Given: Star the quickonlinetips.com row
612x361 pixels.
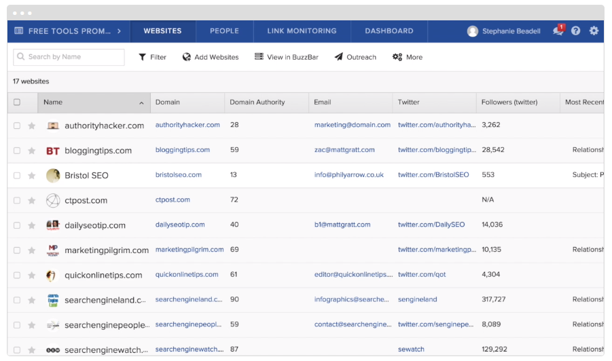Looking at the screenshot, I should point(32,275).
